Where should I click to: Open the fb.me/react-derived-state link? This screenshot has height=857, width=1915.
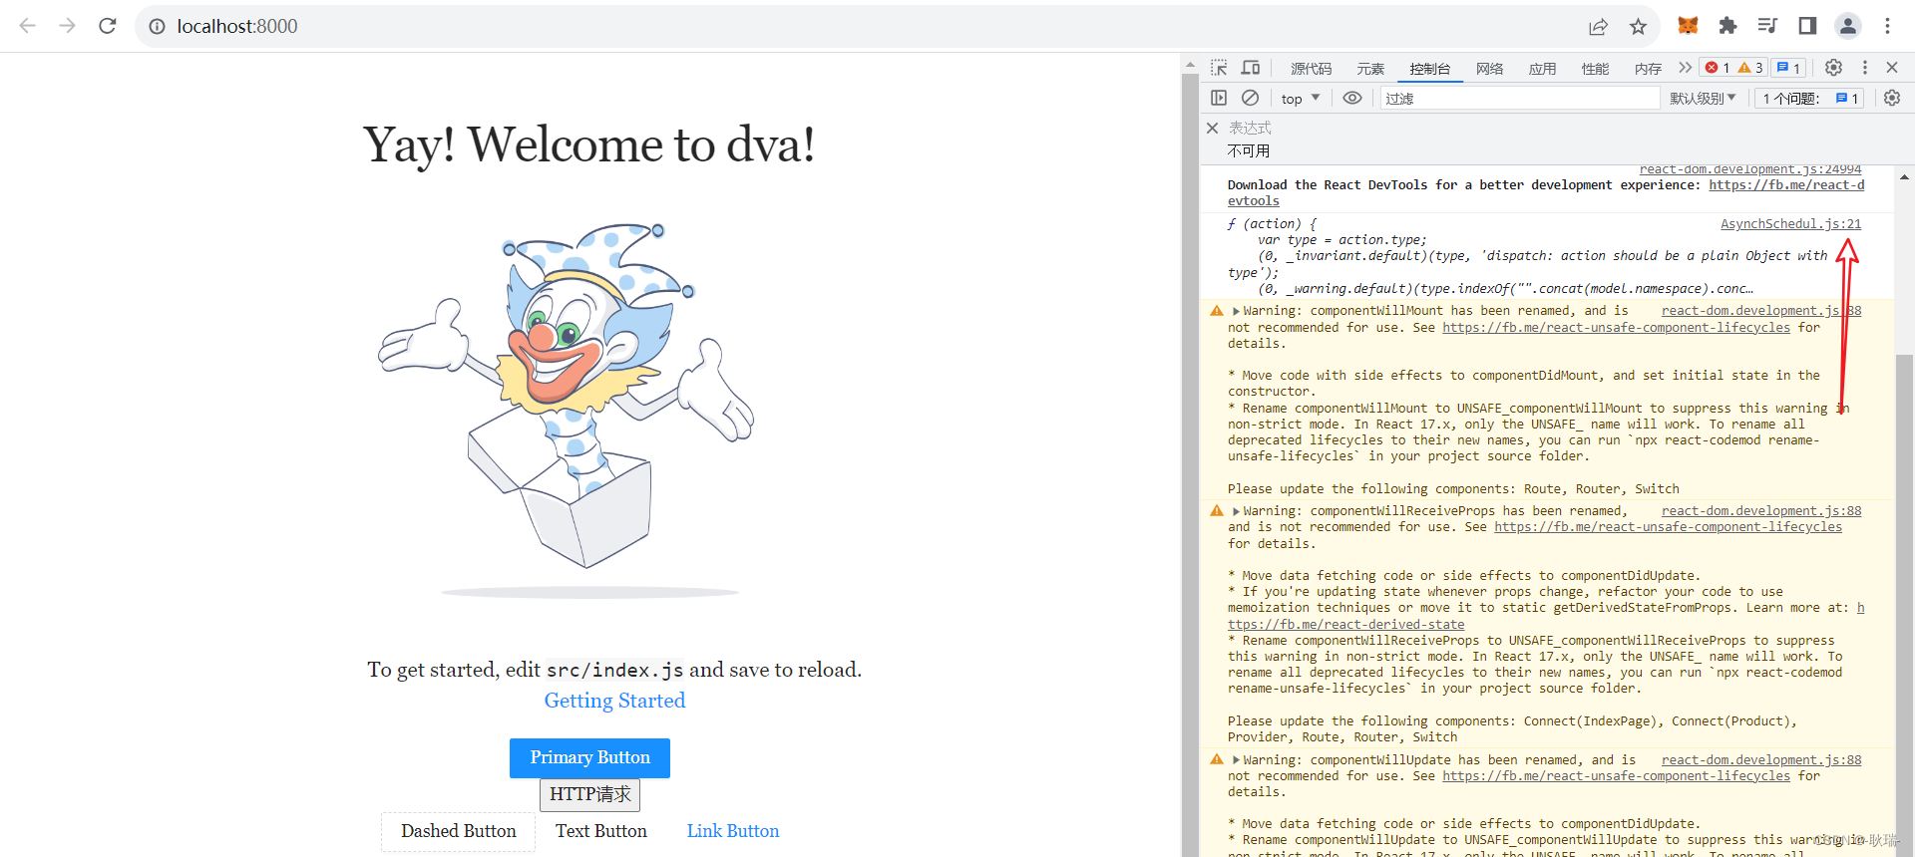pyautogui.click(x=1546, y=616)
